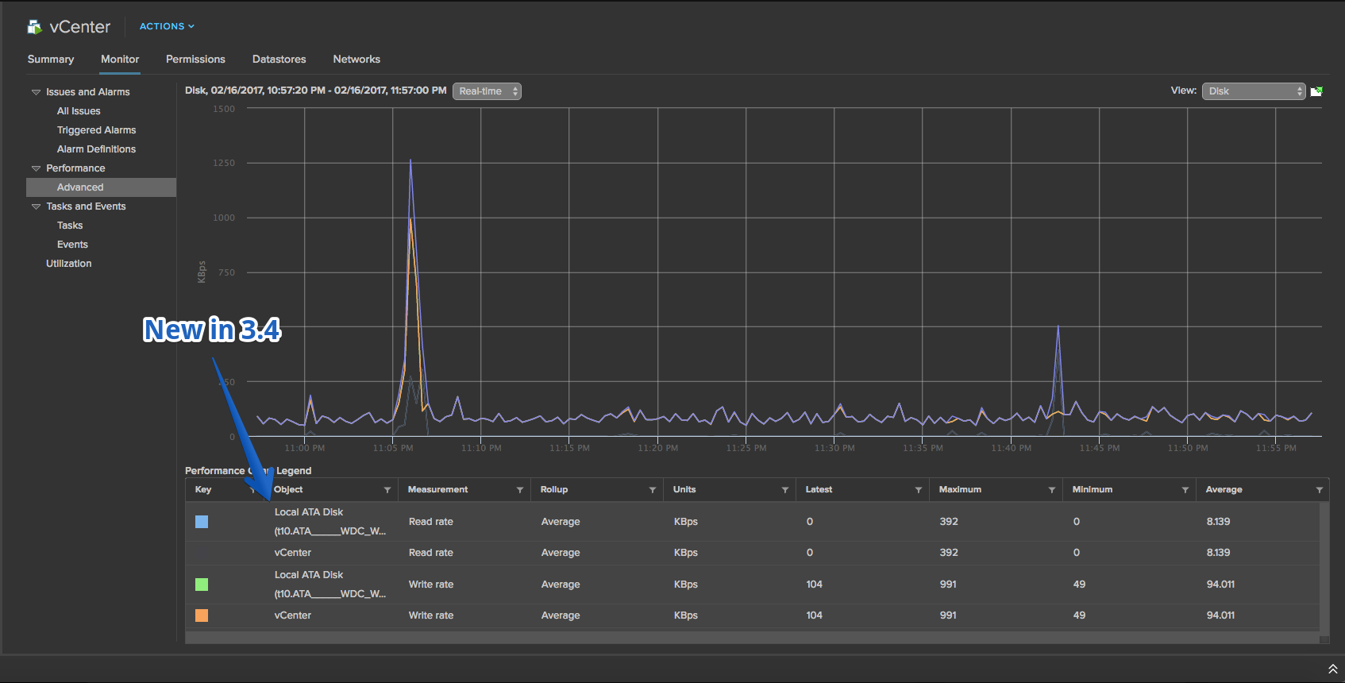Sort by the Average column header

click(1224, 490)
